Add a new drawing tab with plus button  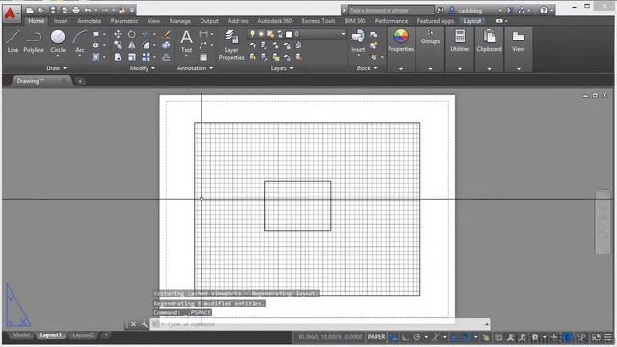(x=80, y=81)
